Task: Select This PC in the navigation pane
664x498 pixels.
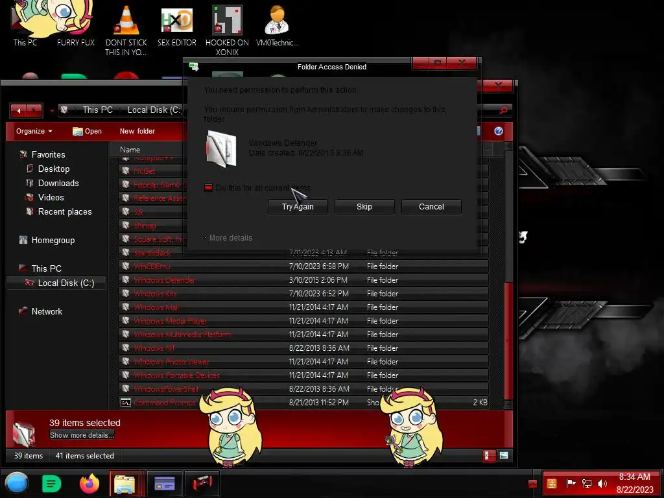Action: tap(41, 268)
